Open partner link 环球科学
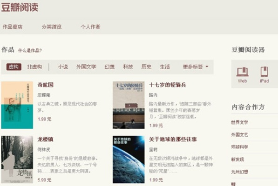This screenshot has width=278, height=186. [x=239, y=147]
